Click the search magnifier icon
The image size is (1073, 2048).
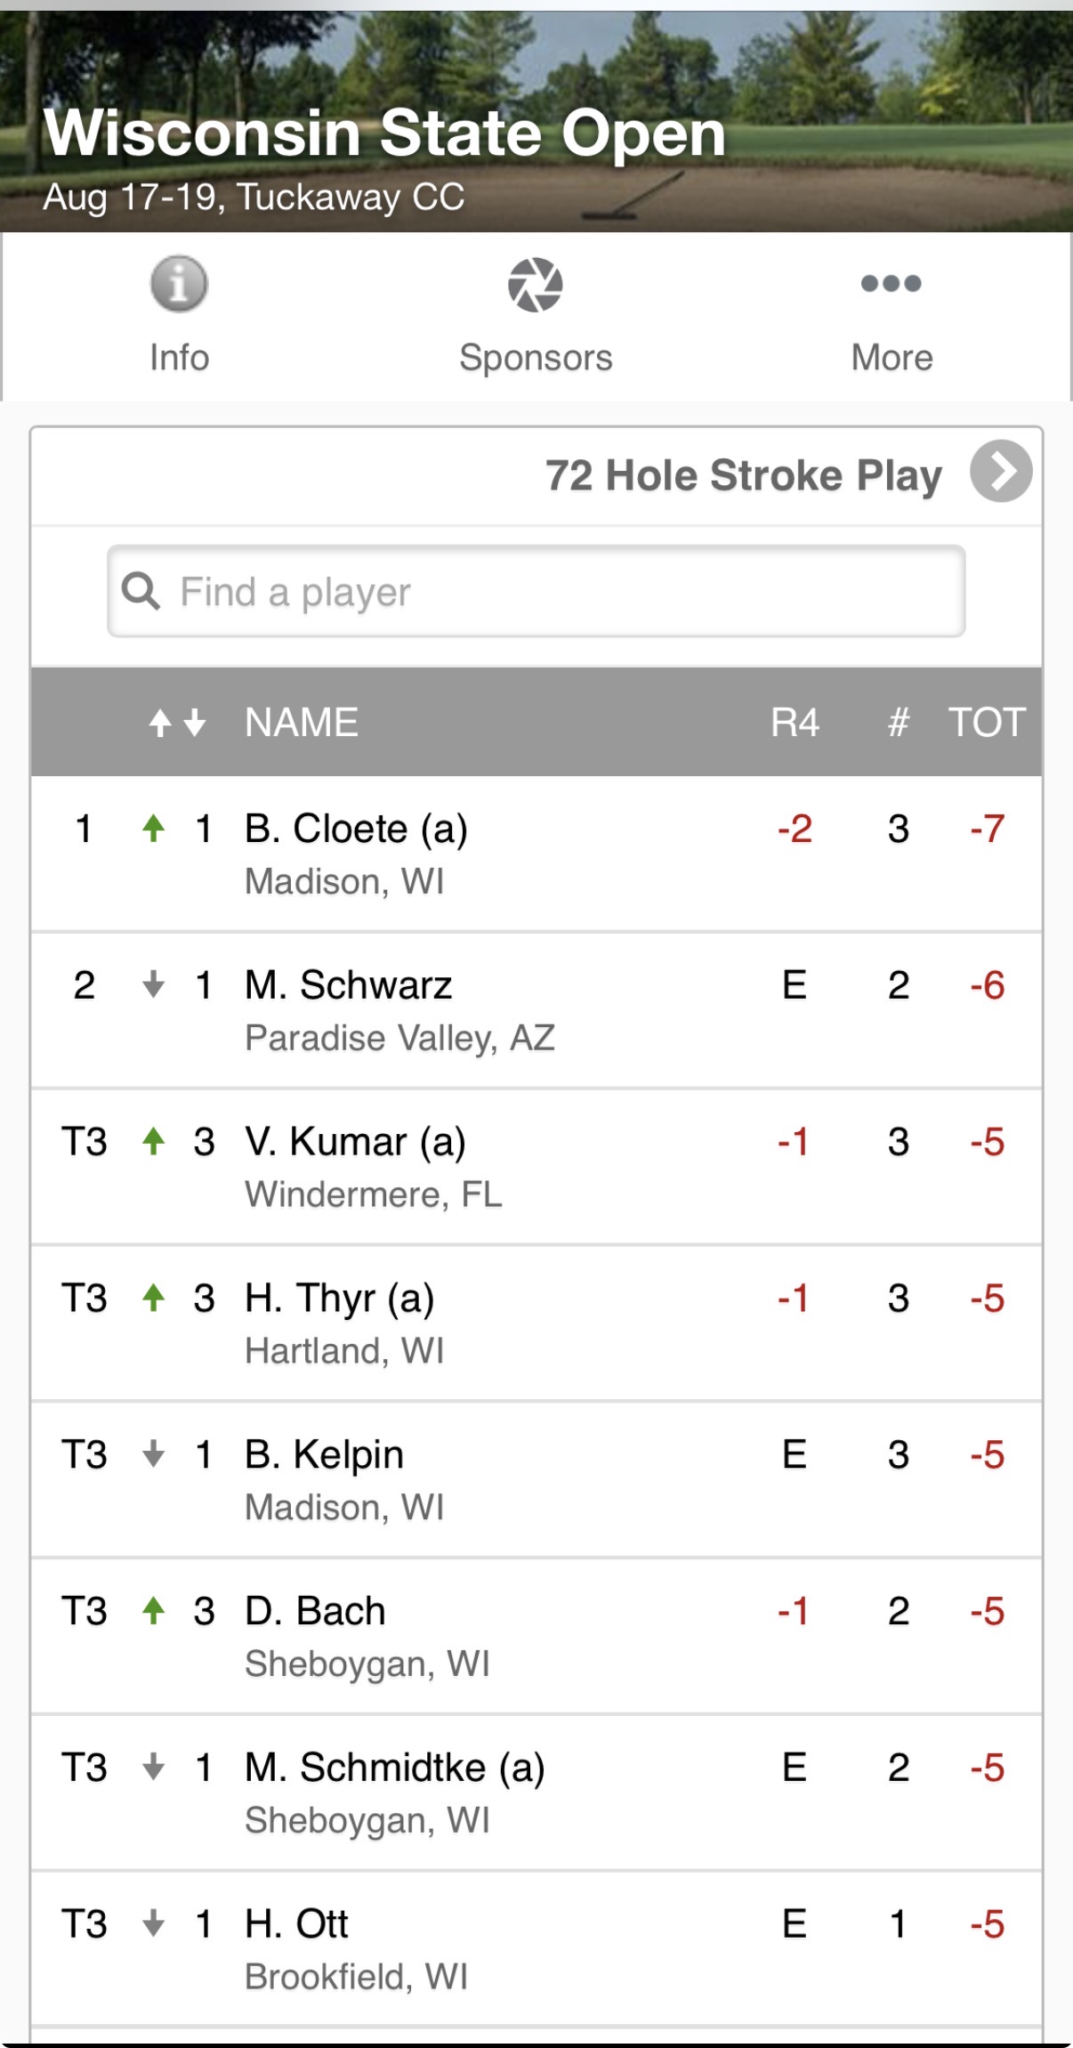point(141,591)
